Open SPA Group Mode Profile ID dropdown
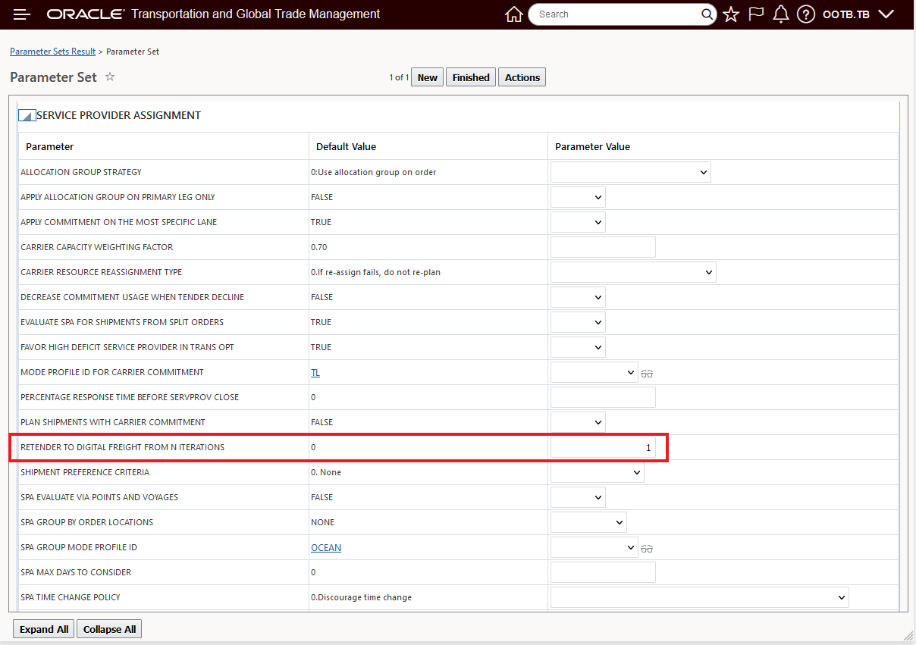 click(x=594, y=547)
